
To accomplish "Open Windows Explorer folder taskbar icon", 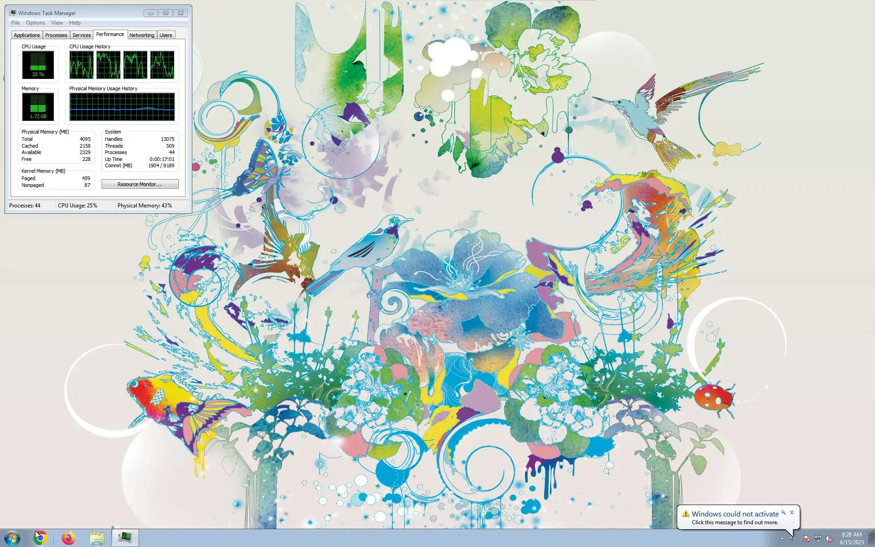I will tap(97, 538).
